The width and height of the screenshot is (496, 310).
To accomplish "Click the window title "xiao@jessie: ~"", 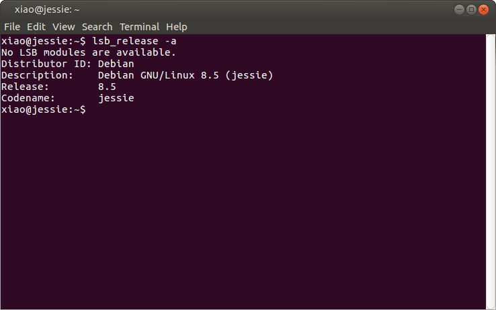I will pos(47,9).
